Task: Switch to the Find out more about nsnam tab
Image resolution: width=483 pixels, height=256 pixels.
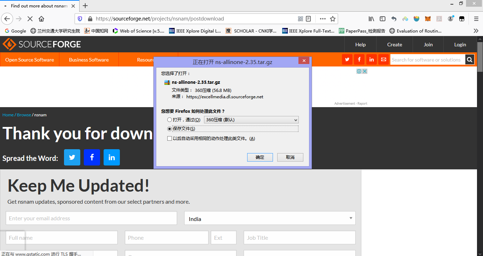Action: click(39, 6)
